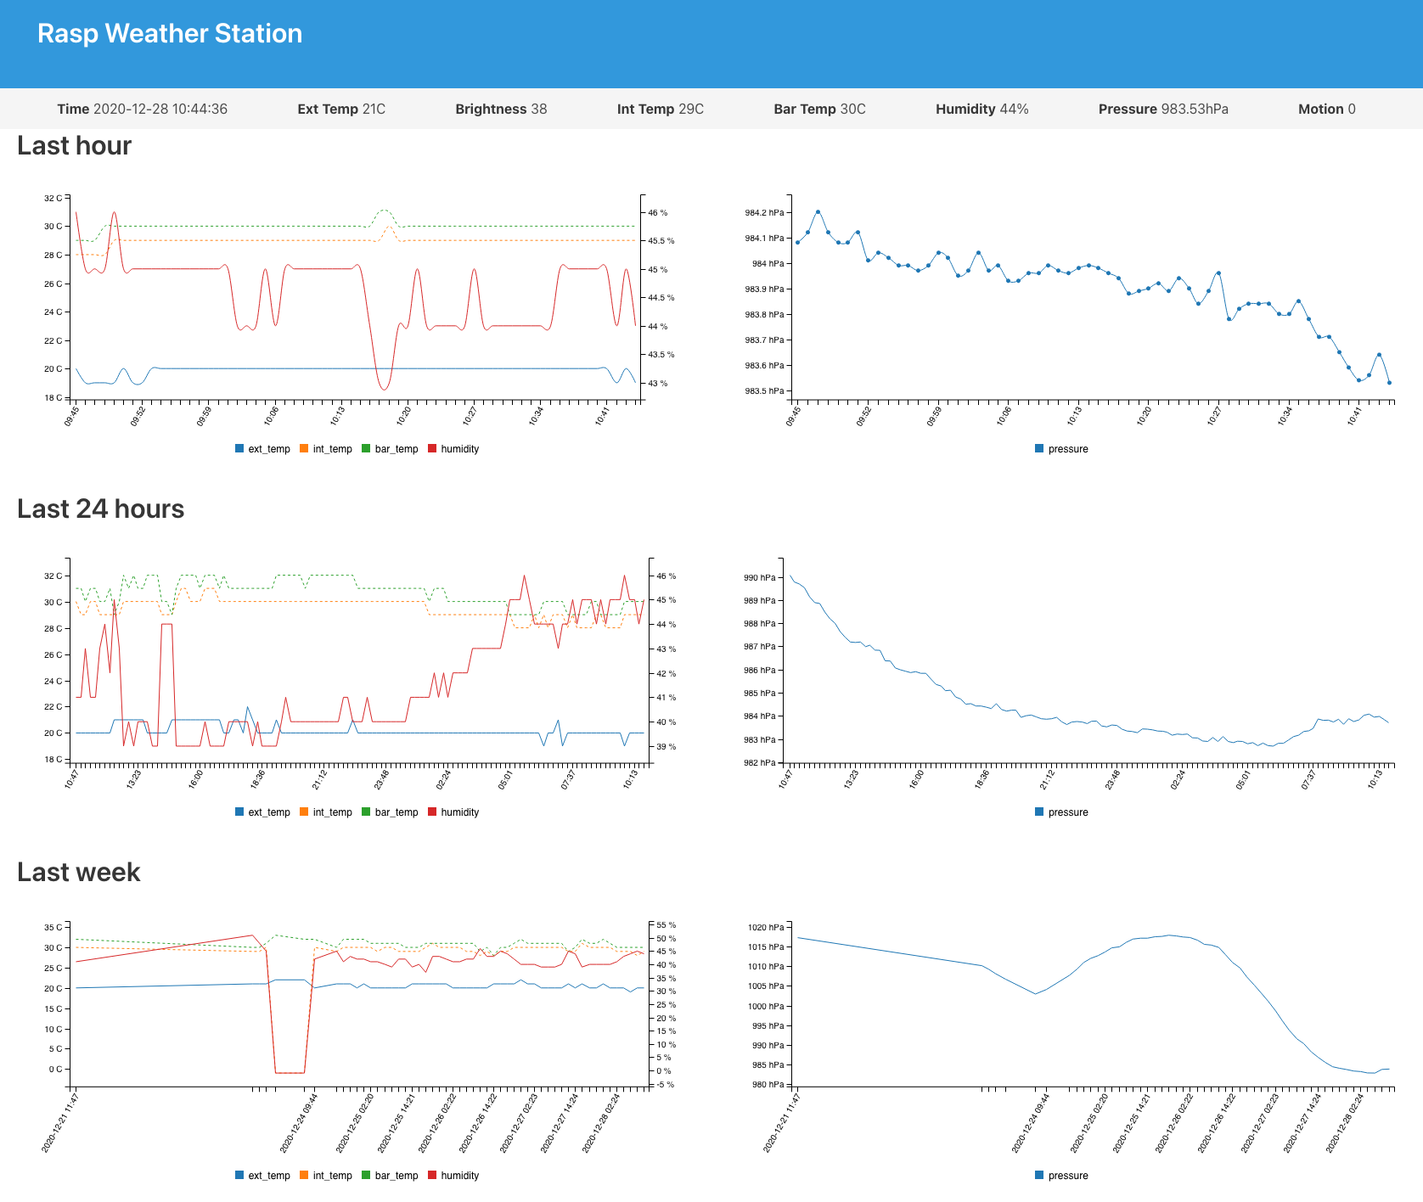Toggle pressure swatch in Last hour legend

point(1039,448)
